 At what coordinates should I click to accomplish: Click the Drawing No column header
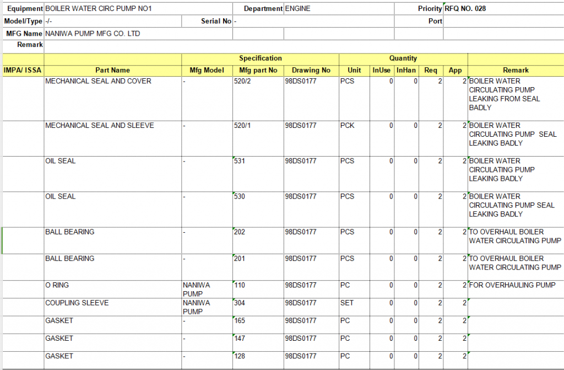click(311, 70)
